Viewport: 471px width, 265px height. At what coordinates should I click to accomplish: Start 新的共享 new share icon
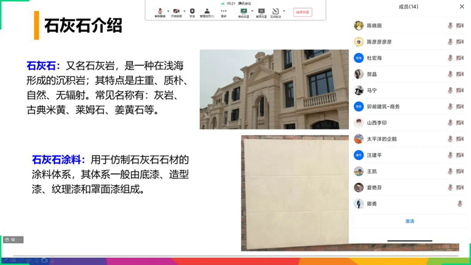coord(244,11)
